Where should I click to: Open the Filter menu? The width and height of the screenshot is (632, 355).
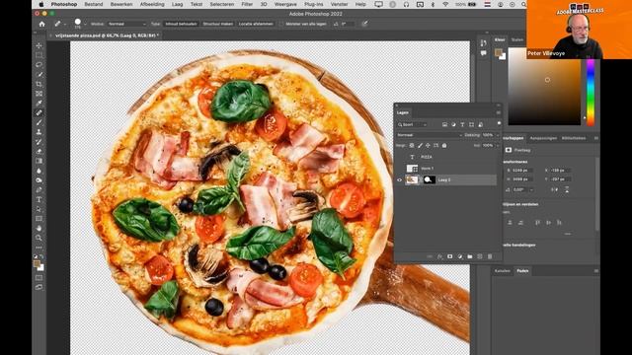tap(247, 4)
